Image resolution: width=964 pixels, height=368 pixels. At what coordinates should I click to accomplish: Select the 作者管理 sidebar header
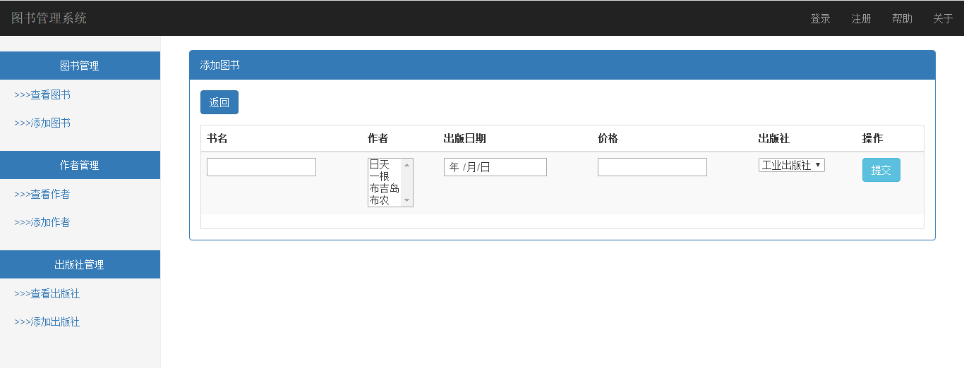(x=80, y=165)
